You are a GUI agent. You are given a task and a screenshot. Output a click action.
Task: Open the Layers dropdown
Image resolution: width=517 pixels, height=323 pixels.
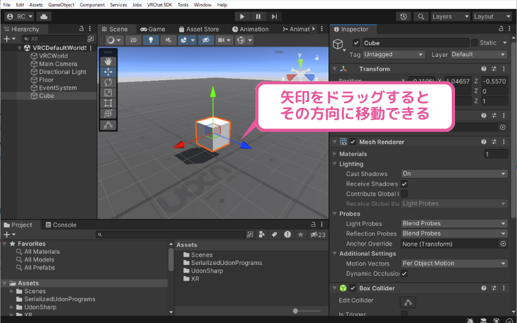pyautogui.click(x=450, y=17)
